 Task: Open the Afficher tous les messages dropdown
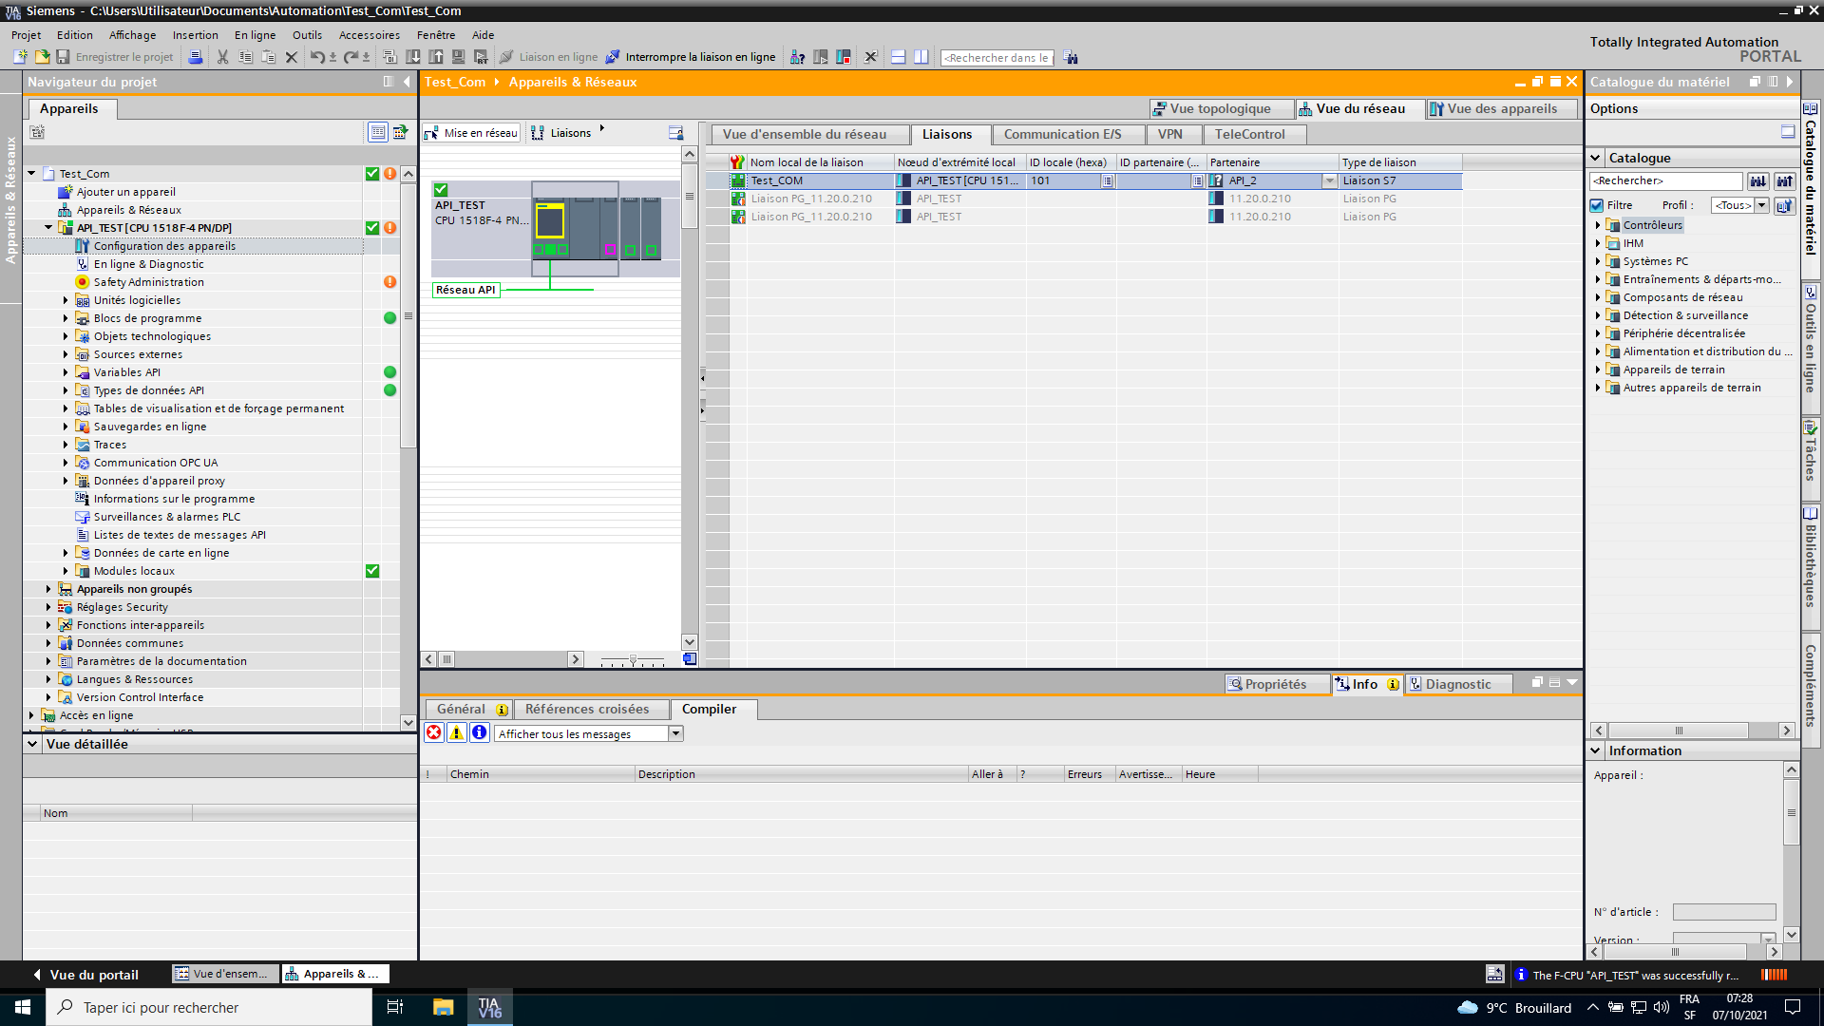tap(675, 733)
